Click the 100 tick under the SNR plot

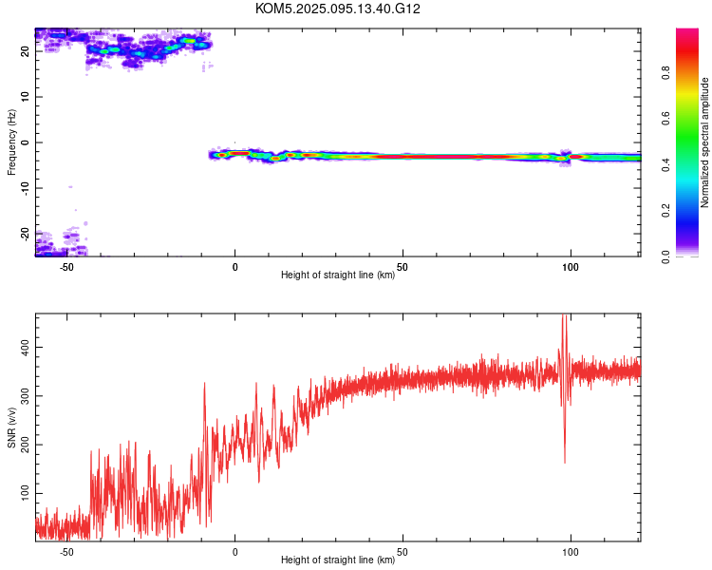[571, 552]
